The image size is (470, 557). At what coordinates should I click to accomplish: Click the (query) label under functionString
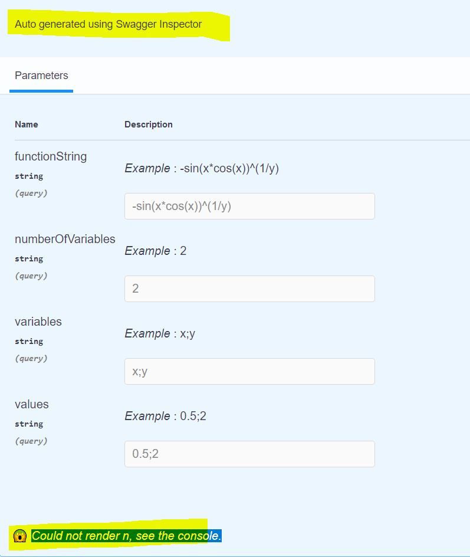tap(31, 193)
